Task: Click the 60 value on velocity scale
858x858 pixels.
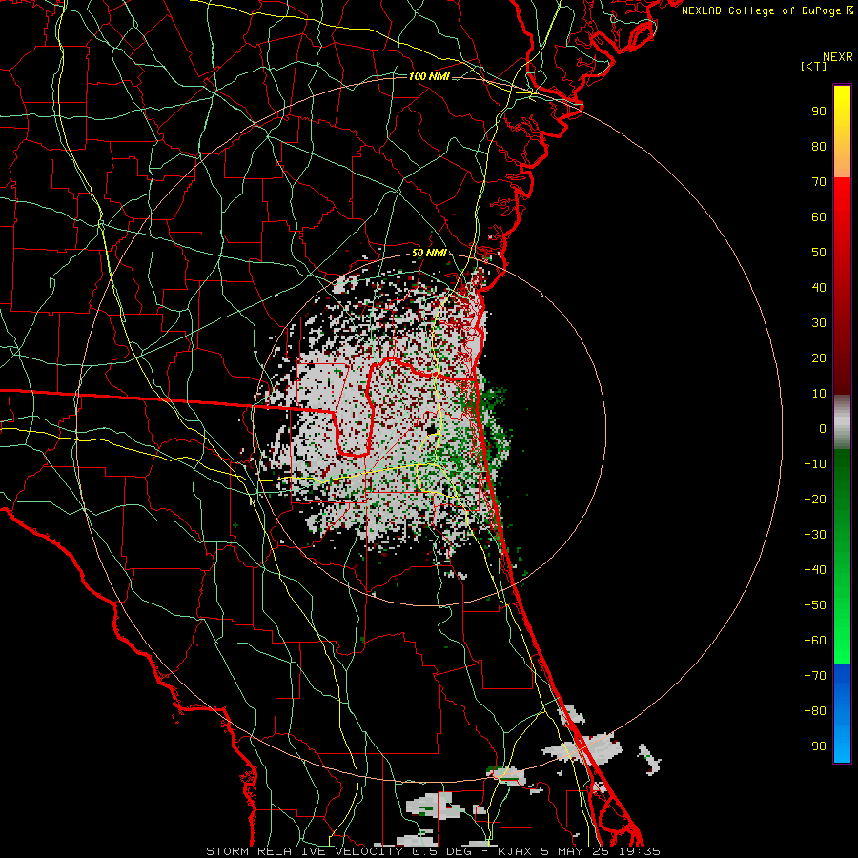Action: [x=819, y=216]
